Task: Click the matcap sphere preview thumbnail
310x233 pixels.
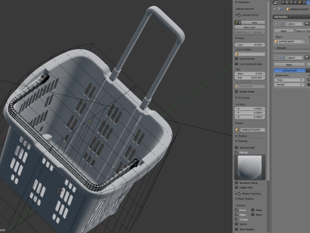Action: click(x=250, y=168)
